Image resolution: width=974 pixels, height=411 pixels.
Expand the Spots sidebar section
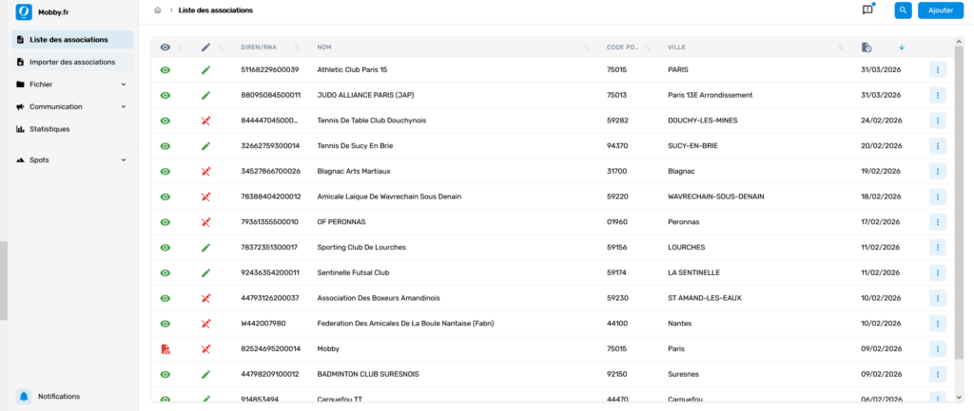pyautogui.click(x=72, y=159)
